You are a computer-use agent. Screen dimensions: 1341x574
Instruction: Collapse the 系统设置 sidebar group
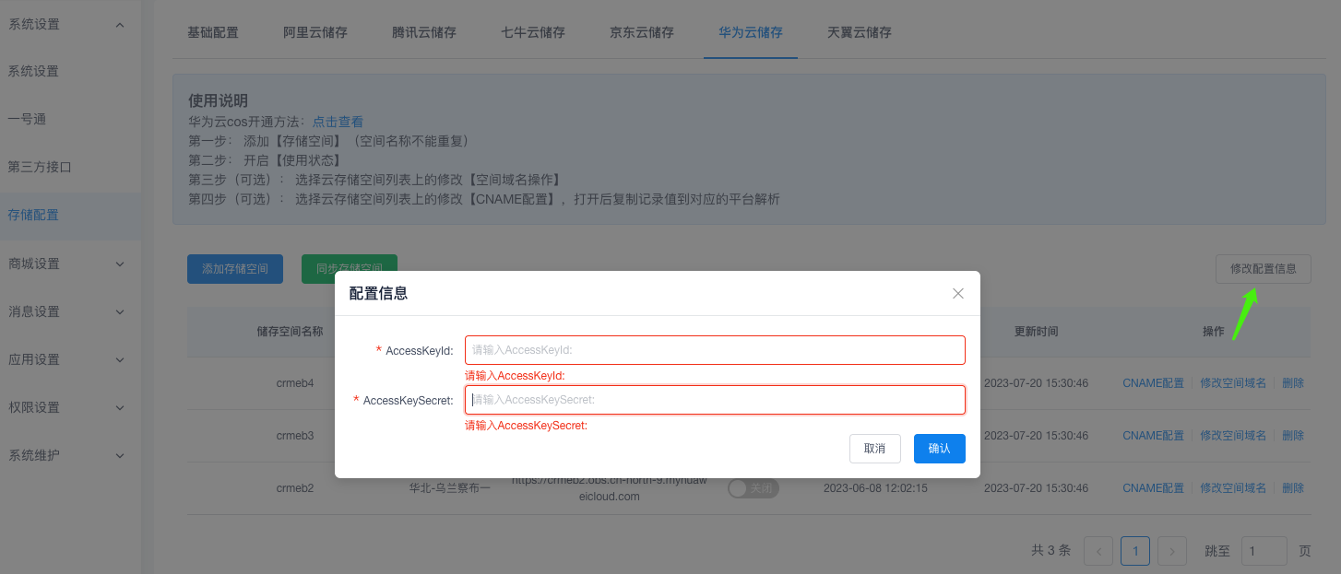119,24
